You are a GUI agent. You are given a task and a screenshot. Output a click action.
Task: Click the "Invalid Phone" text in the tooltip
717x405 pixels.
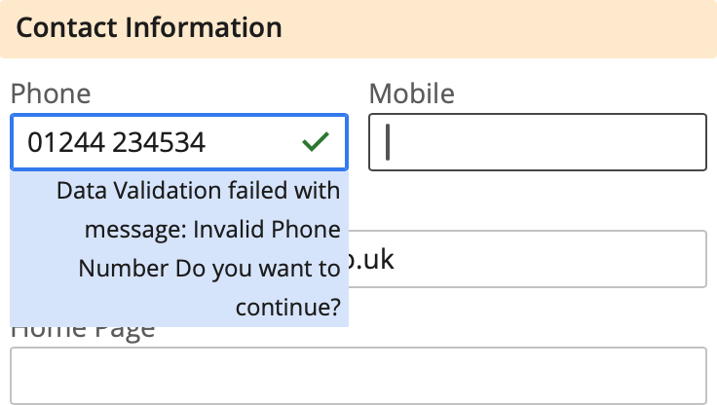point(267,230)
